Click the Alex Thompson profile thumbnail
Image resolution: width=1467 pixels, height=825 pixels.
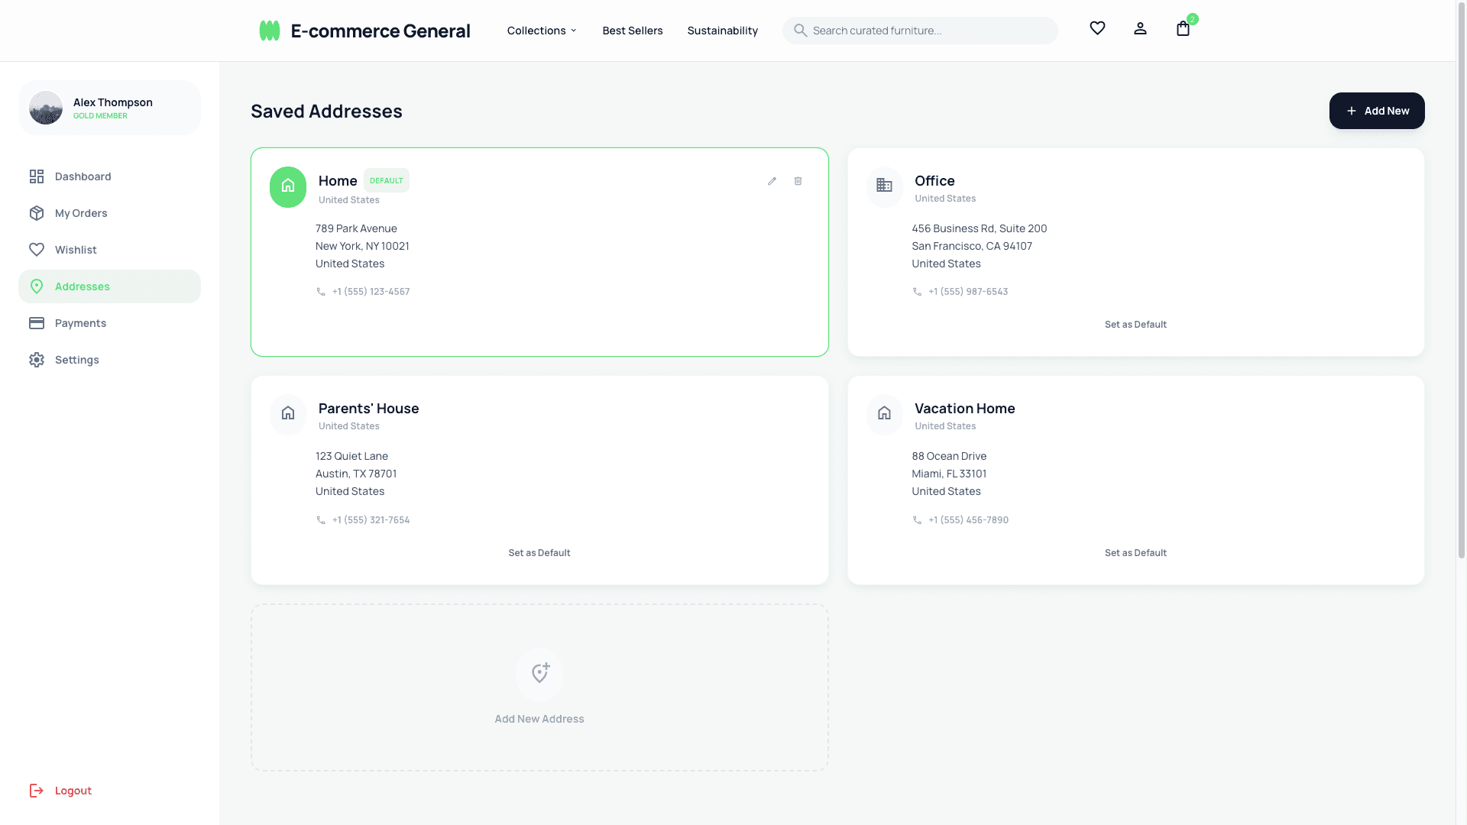point(46,107)
